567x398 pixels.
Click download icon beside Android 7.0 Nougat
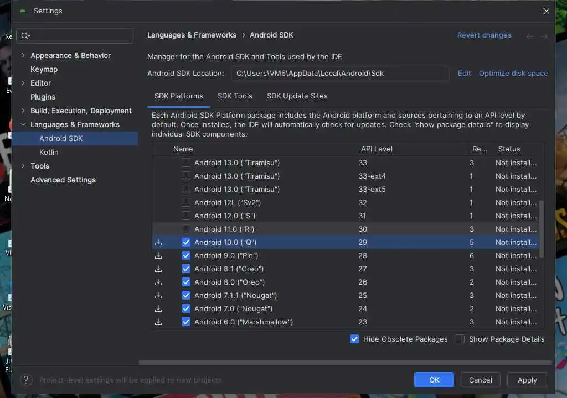click(x=158, y=309)
